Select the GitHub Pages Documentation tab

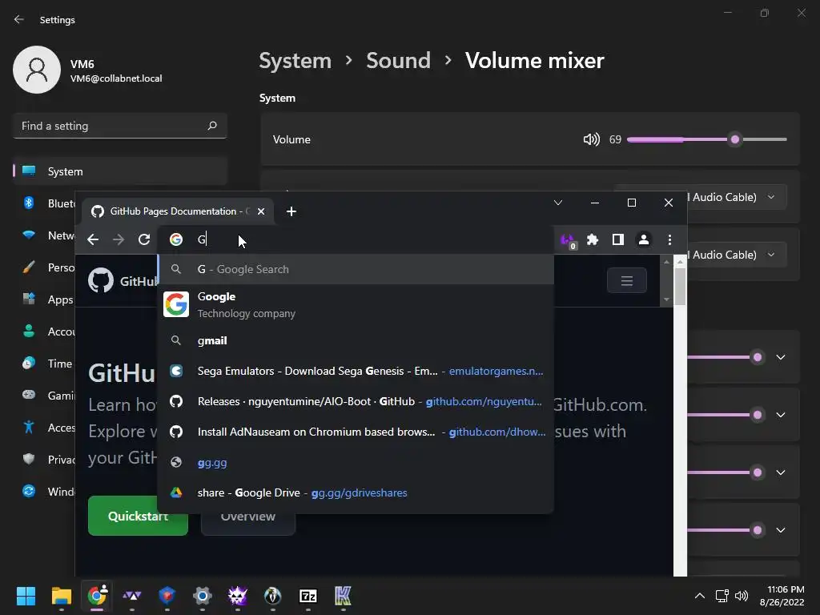tap(178, 211)
